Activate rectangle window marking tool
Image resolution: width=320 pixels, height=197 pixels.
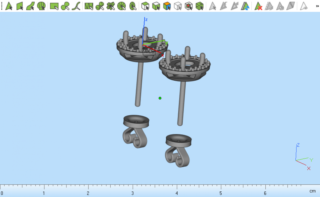point(54,6)
